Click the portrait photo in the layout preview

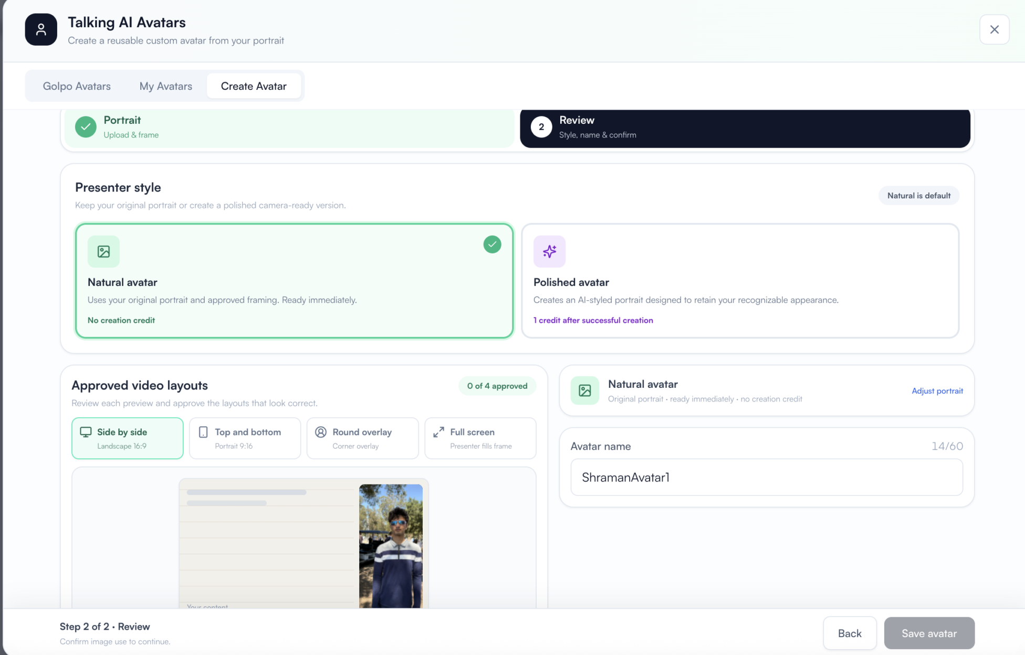click(391, 546)
